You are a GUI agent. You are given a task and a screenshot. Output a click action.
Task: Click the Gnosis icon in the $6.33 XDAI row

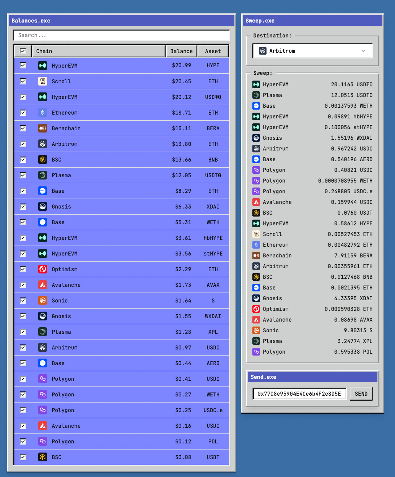[x=42, y=206]
